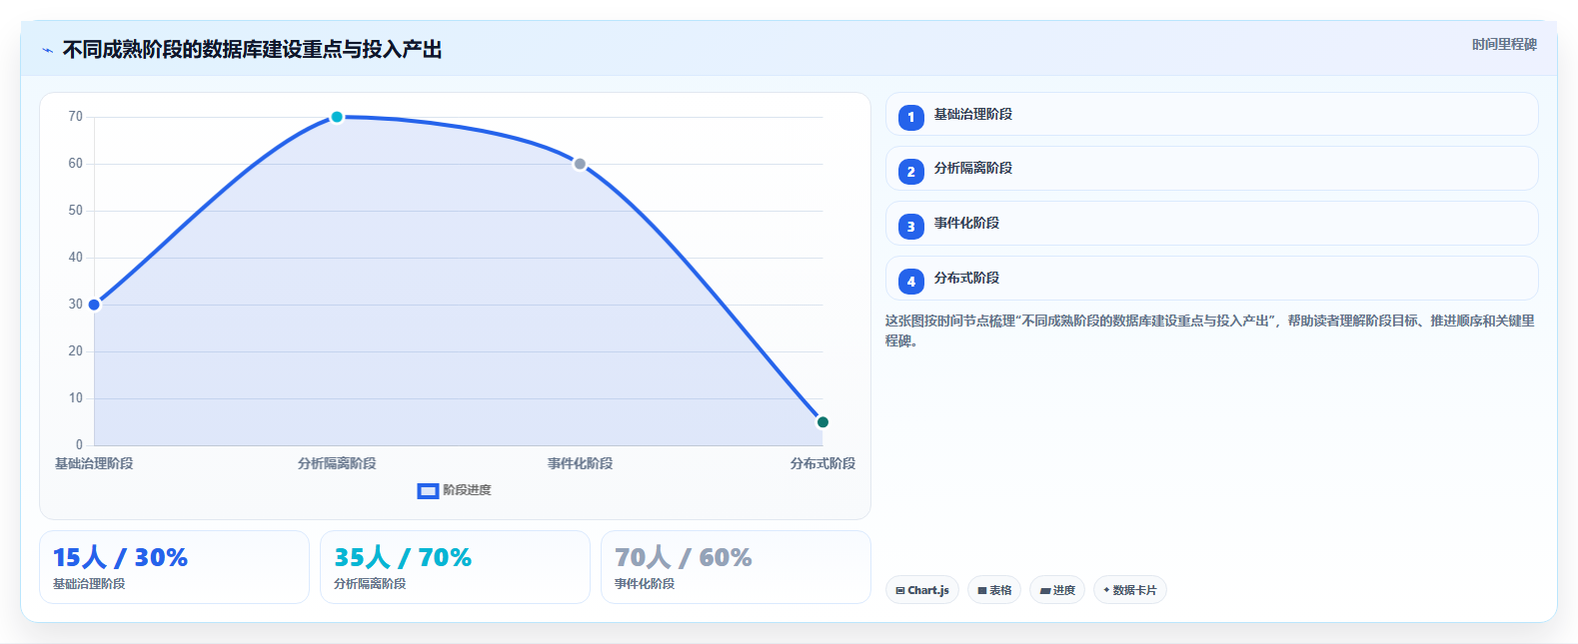Click the y-axis value 40

(76, 258)
